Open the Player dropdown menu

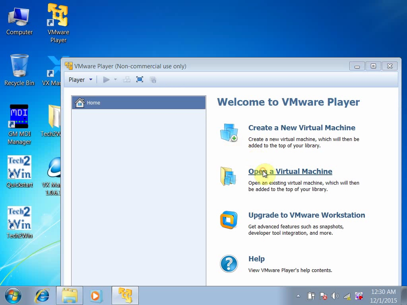[x=80, y=79]
